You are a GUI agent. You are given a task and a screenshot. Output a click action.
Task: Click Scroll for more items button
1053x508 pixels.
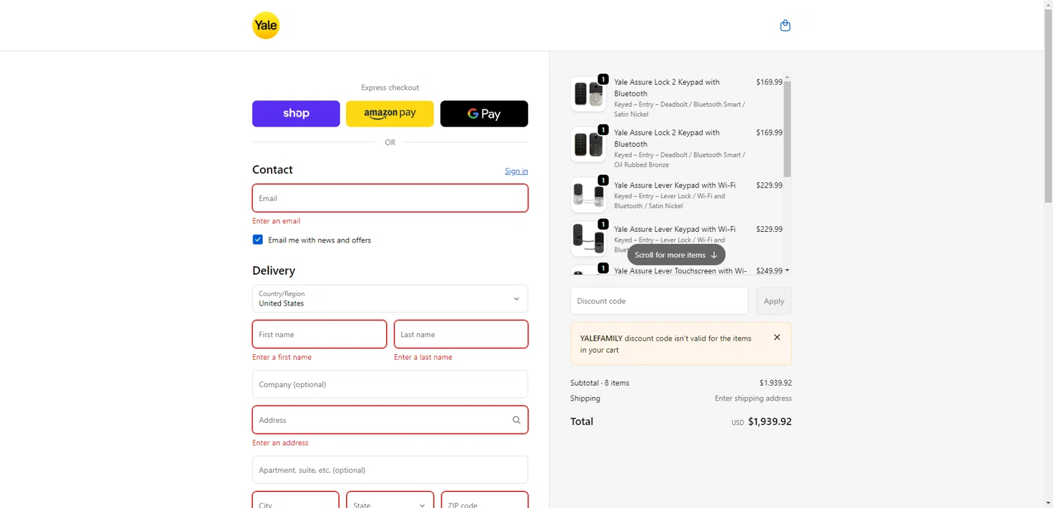pos(676,255)
